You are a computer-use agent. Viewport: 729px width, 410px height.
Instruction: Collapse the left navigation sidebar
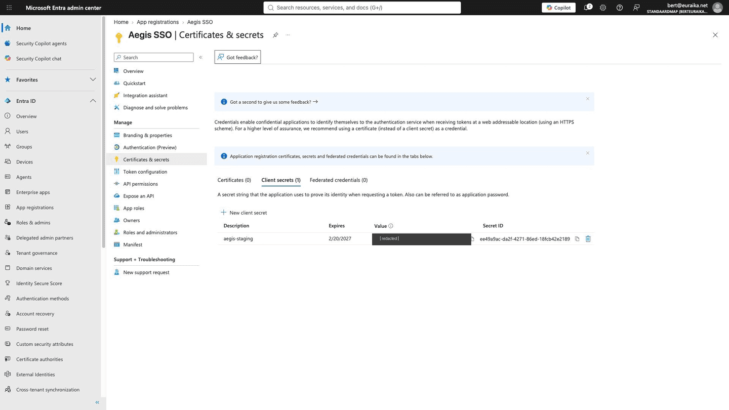pos(97,402)
